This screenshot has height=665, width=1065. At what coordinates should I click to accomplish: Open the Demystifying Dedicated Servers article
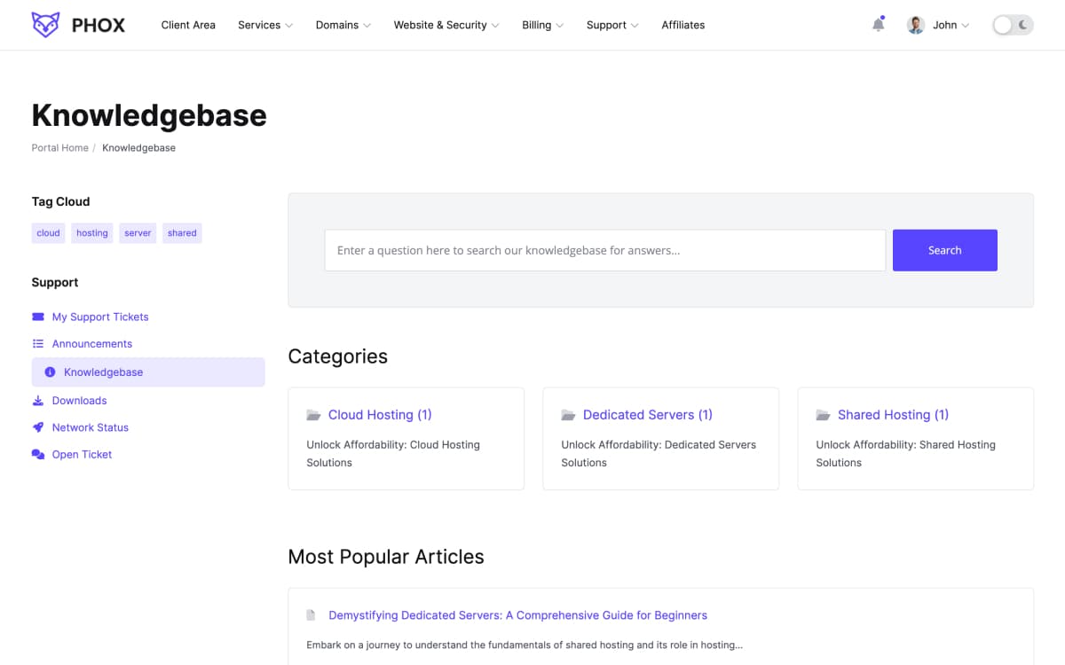(x=518, y=615)
